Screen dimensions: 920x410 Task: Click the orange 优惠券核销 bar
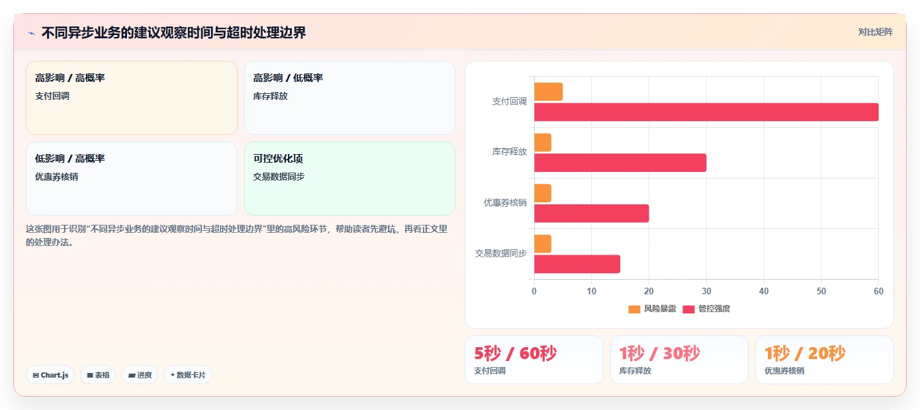(543, 193)
